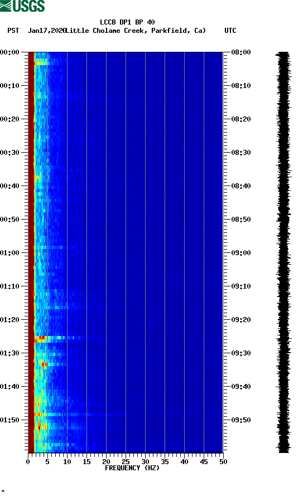This screenshot has width=308, height=497.
Task: Click the UTC time label 09:20
Action: coord(241,320)
